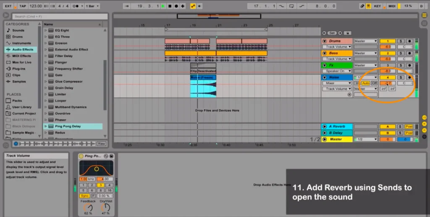Viewport: 430px width, 217px height.
Task: Stop playback with the Stop button
Action: tap(170, 6)
